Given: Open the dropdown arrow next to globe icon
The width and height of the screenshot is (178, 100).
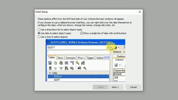Looking at the screenshot, I should click(119, 47).
